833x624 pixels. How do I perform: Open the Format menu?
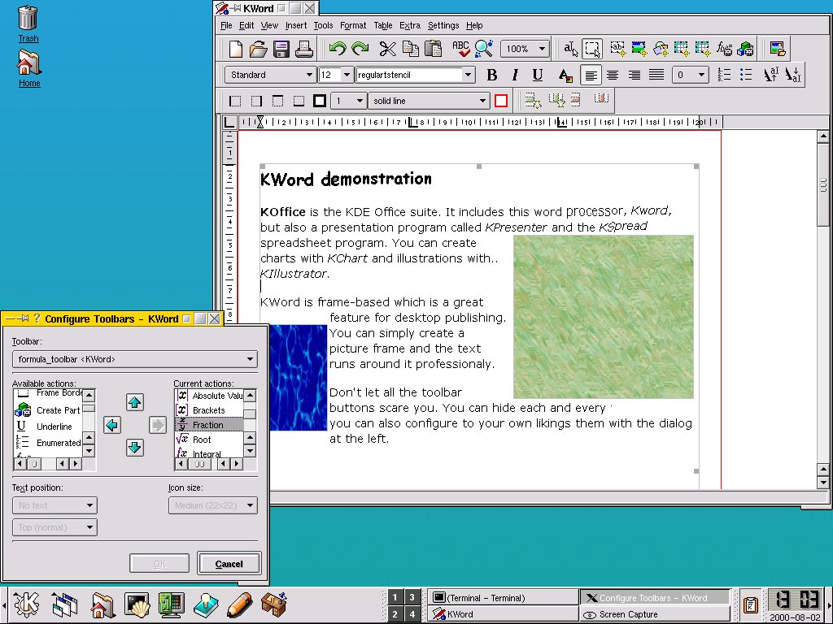point(353,25)
